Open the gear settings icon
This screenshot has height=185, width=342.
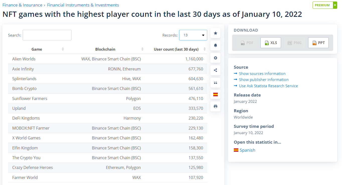[215, 58]
